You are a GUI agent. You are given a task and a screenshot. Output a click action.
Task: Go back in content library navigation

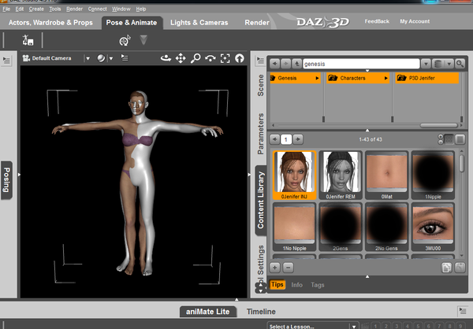coord(274,64)
